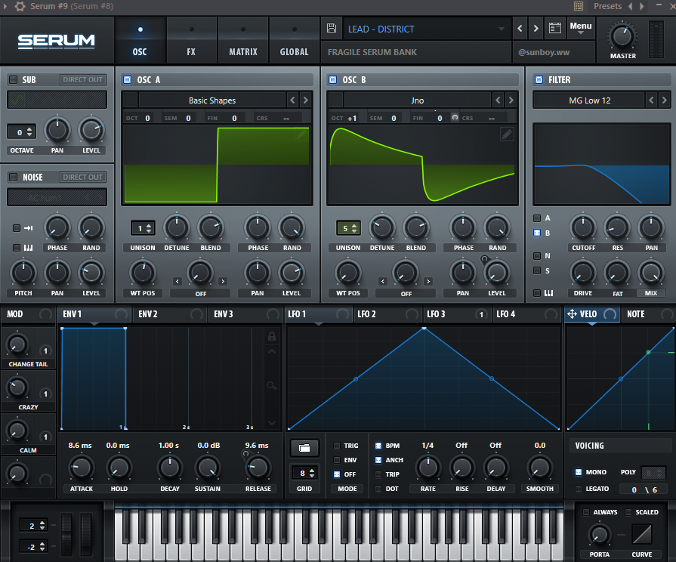Click the OSC A warp mode OFF button

pos(200,294)
